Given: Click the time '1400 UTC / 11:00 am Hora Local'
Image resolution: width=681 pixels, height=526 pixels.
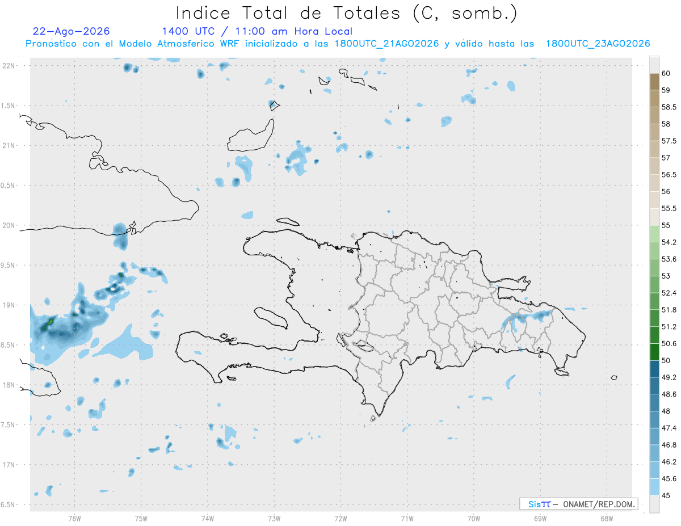Looking at the screenshot, I should [x=257, y=32].
